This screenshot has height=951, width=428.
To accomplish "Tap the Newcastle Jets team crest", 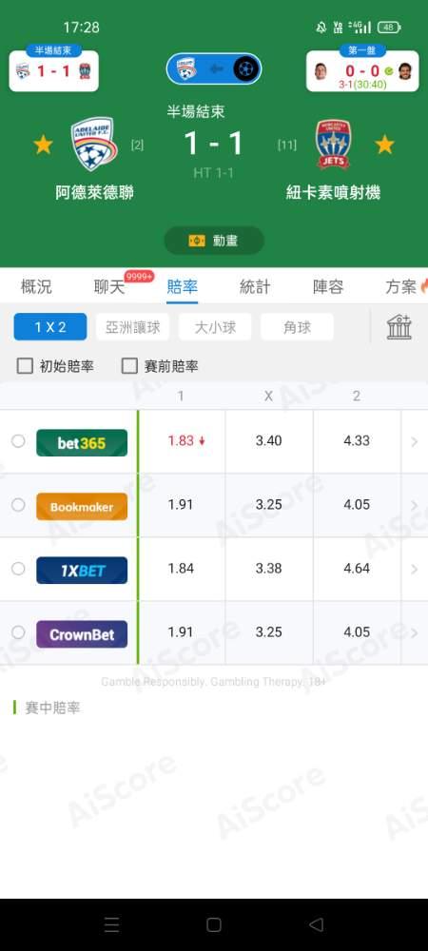I will pyautogui.click(x=333, y=145).
